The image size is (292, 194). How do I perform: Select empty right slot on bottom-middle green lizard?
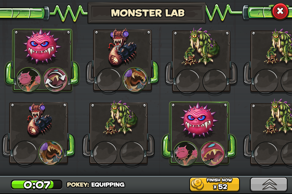click(132, 153)
